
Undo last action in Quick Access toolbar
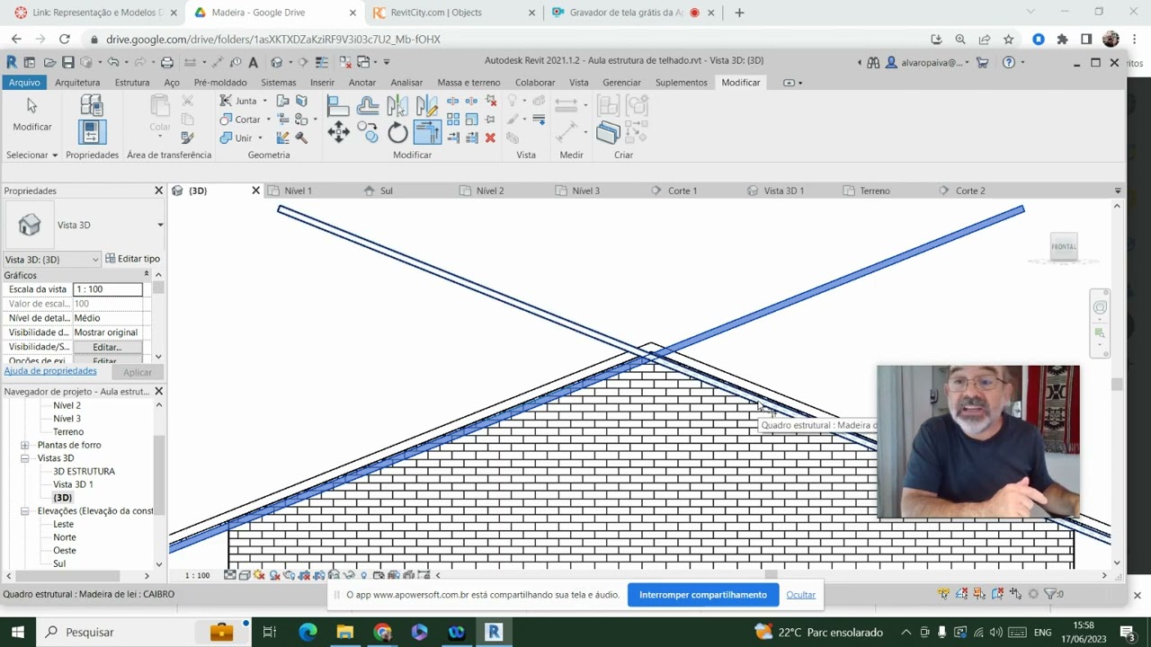112,62
